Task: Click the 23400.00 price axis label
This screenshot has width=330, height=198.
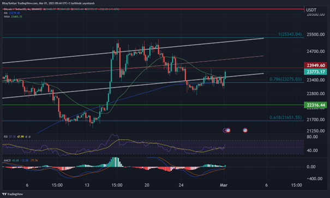Action: [x=315, y=80]
